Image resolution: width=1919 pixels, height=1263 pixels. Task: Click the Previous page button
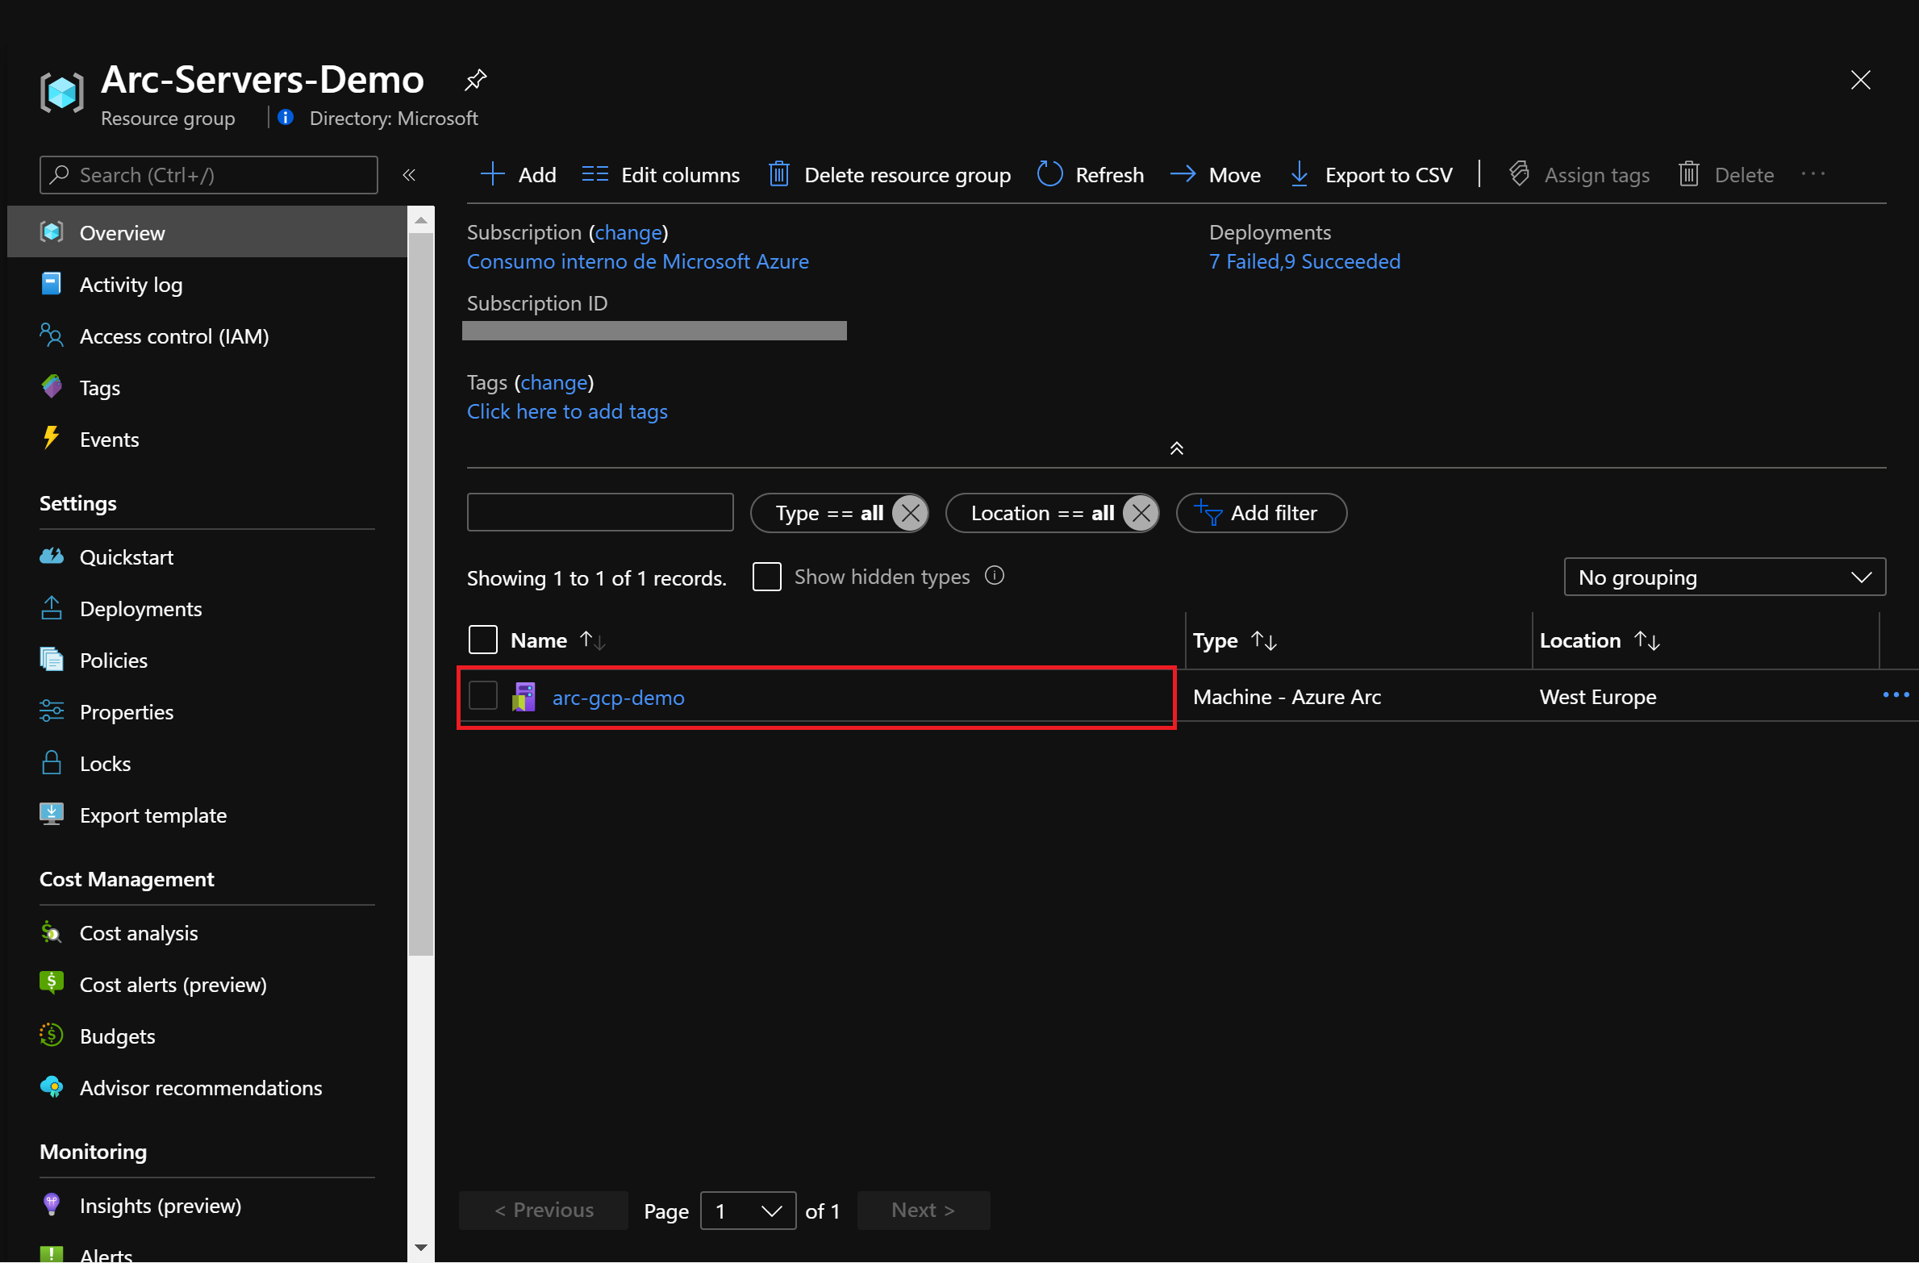[x=544, y=1210]
